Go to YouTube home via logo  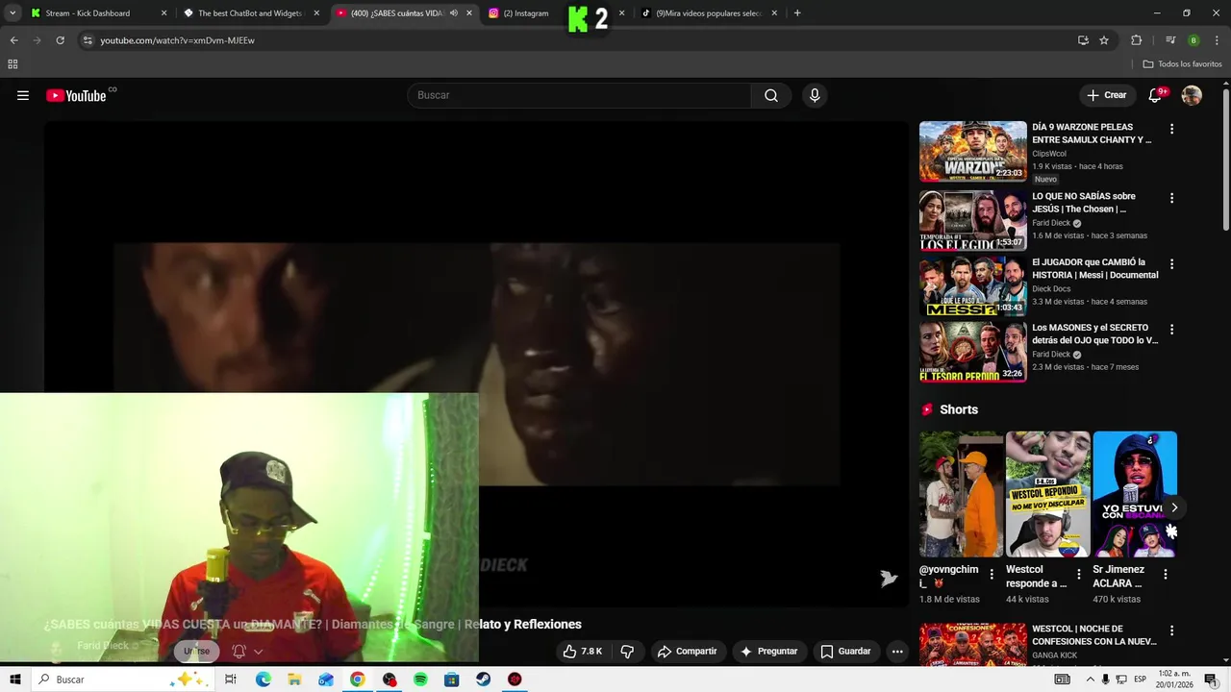(x=76, y=95)
